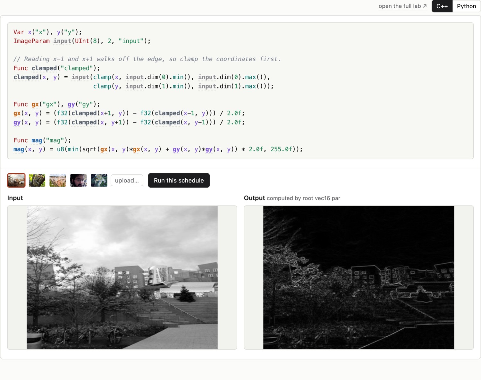Click the Output heading label

coord(254,198)
